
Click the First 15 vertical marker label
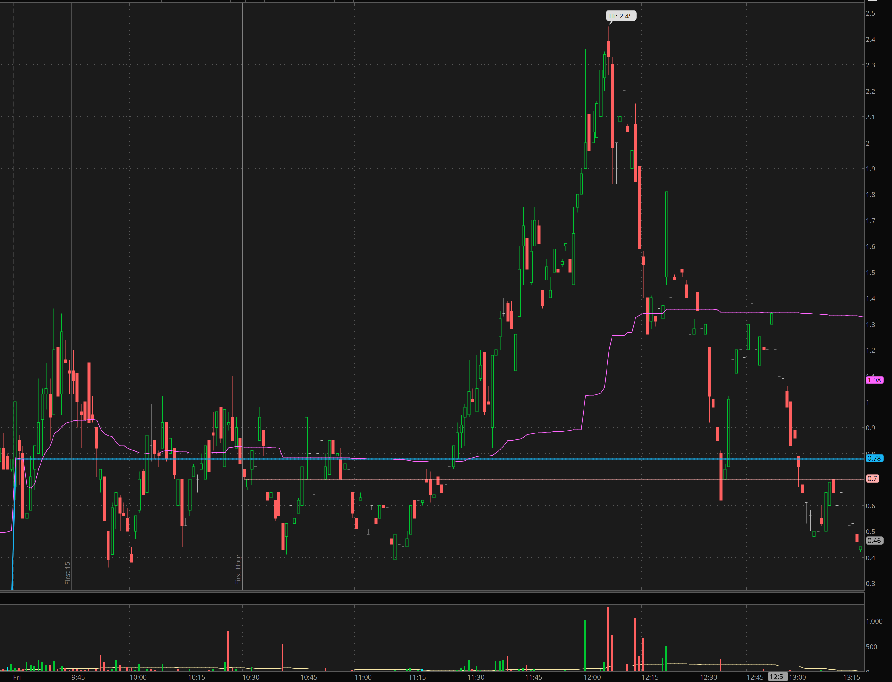click(x=67, y=573)
